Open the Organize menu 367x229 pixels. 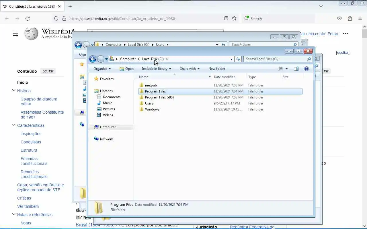click(102, 69)
